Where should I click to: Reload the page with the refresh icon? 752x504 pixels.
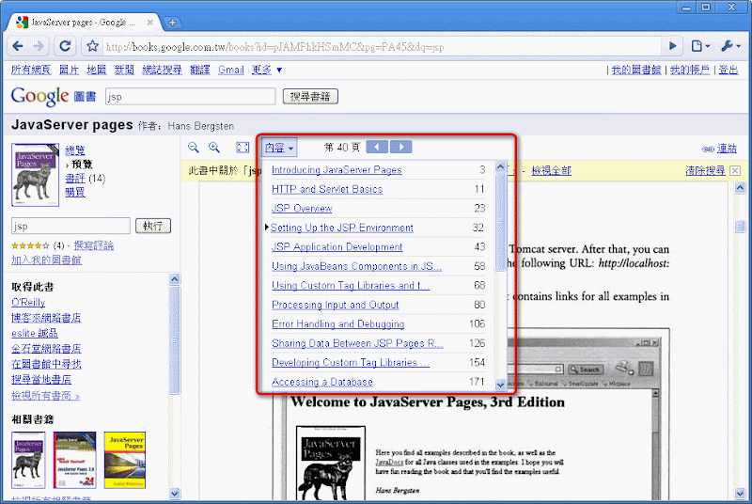[x=65, y=46]
